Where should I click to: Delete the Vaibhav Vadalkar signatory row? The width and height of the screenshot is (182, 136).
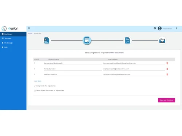click(167, 74)
